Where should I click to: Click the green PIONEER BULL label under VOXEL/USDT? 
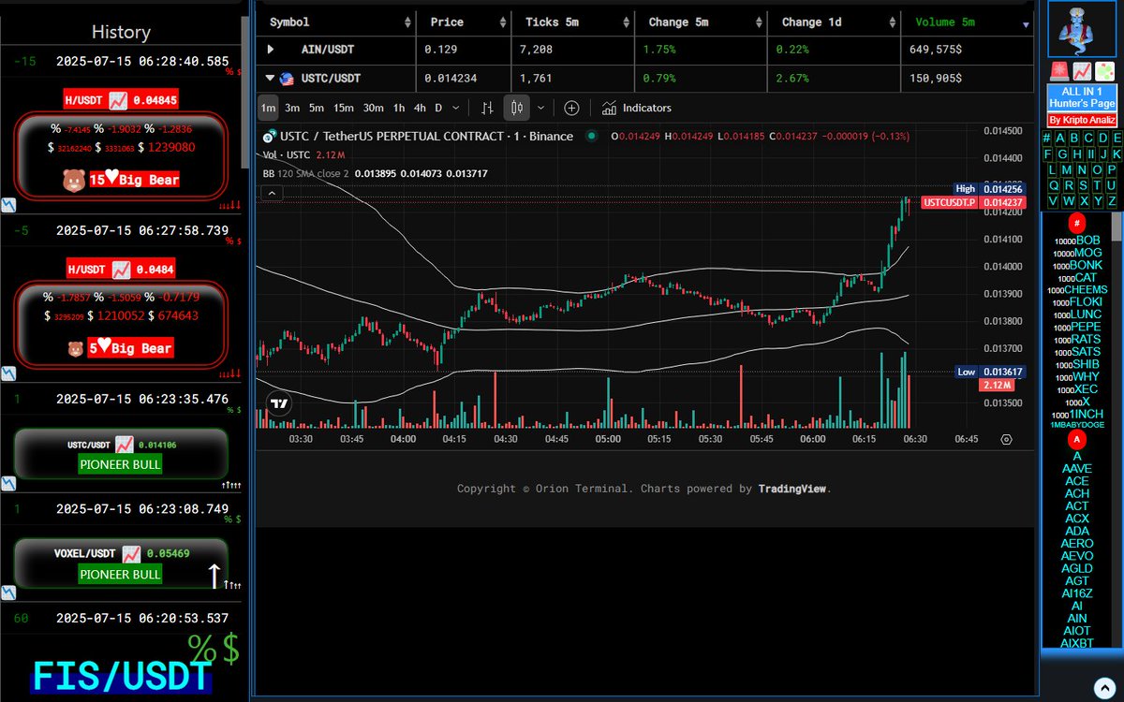point(120,574)
